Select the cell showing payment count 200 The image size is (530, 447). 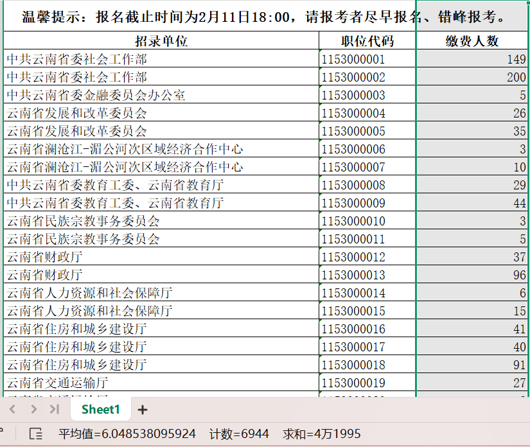coord(472,78)
